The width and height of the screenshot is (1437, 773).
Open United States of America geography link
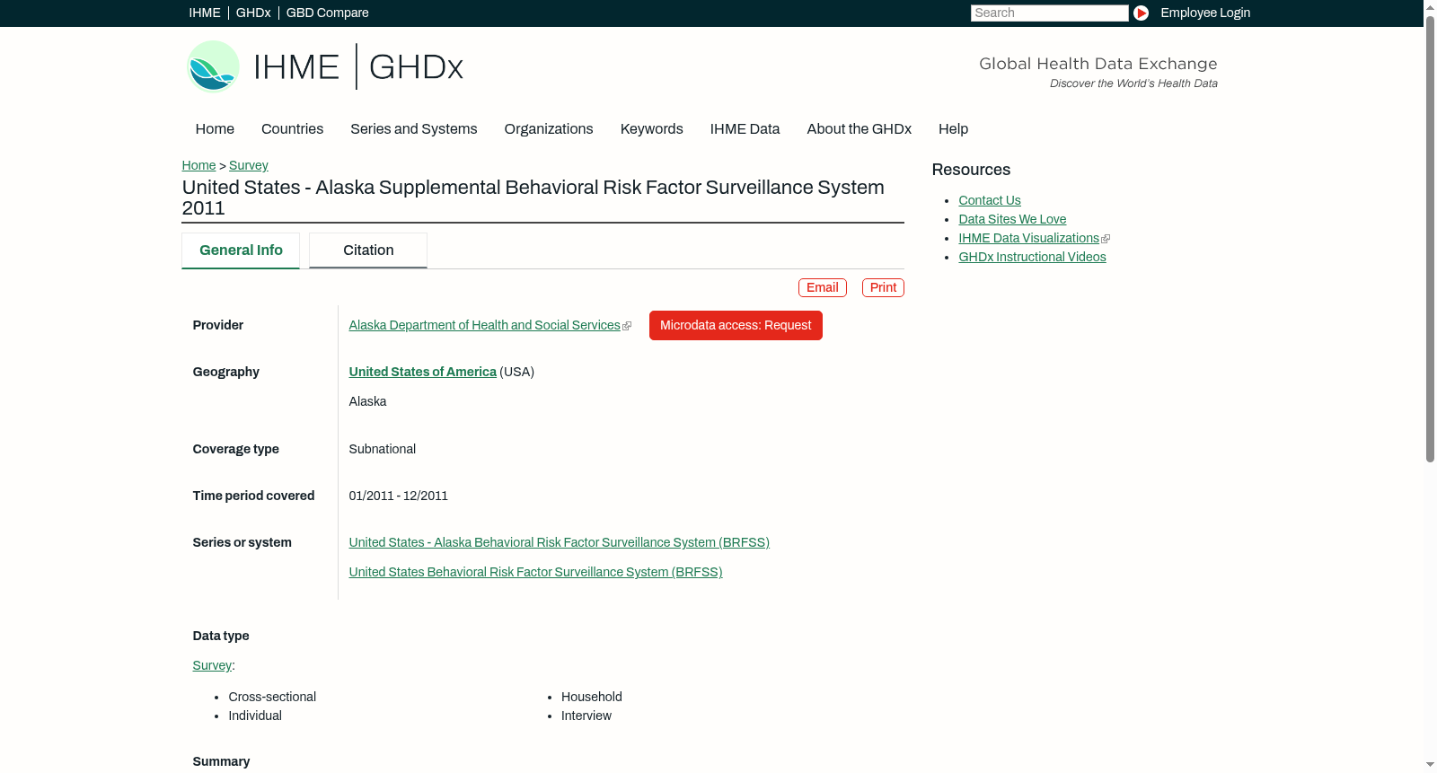point(423,372)
